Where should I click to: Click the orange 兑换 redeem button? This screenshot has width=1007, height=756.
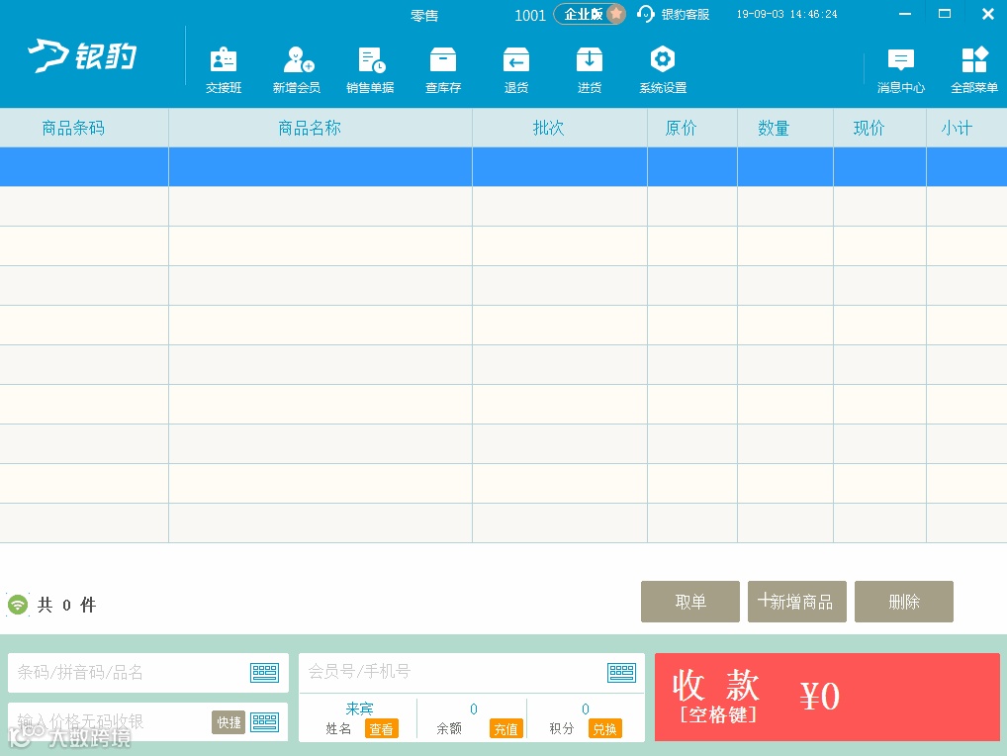pyautogui.click(x=605, y=729)
